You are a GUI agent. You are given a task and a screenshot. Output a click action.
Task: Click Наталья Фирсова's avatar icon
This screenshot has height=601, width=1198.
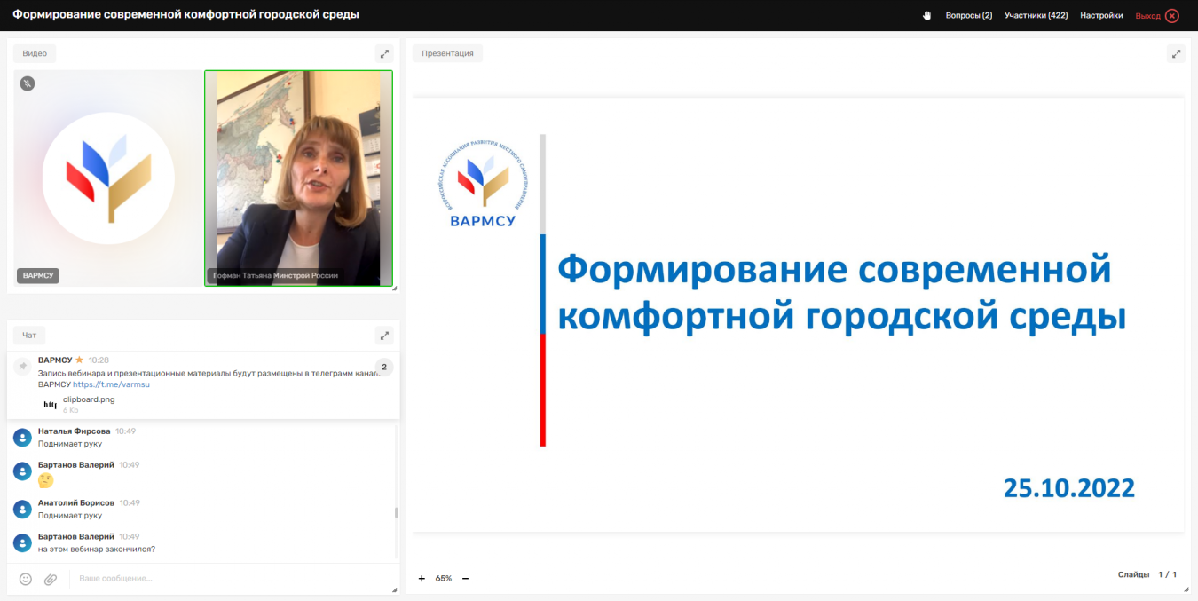point(23,437)
